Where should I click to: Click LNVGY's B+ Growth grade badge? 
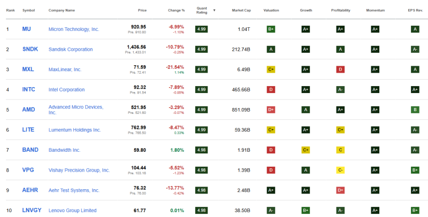[305, 211]
